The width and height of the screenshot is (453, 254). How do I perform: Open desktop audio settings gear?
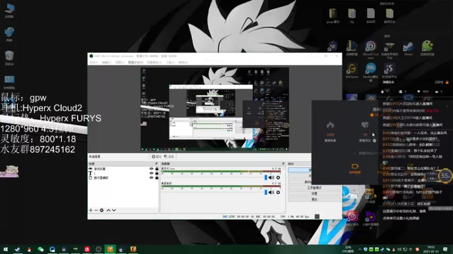278,192
